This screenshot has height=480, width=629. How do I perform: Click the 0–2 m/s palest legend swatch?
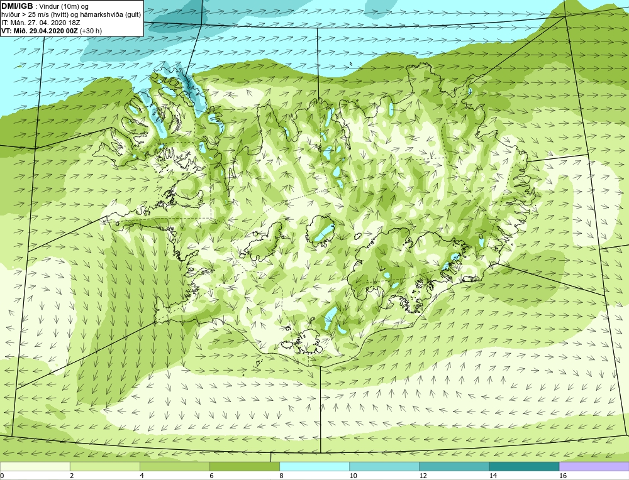point(35,466)
